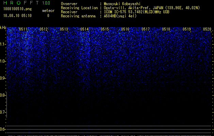The width and height of the screenshot is (214, 136).
Task: Click frequency axis label 1.1
Action: click(x=3, y=44)
